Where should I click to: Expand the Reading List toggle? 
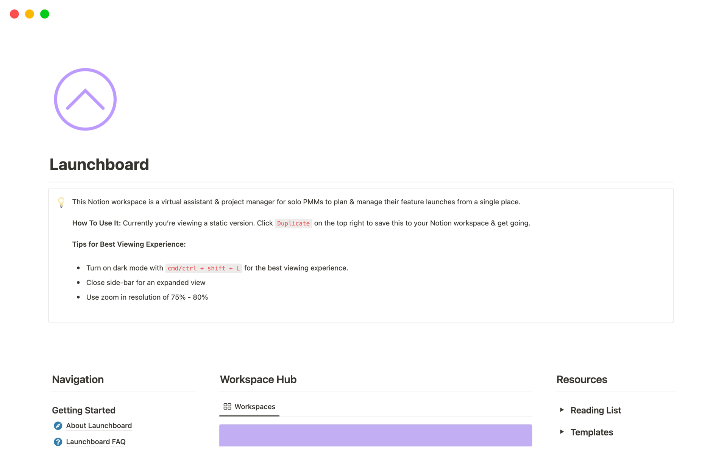562,410
